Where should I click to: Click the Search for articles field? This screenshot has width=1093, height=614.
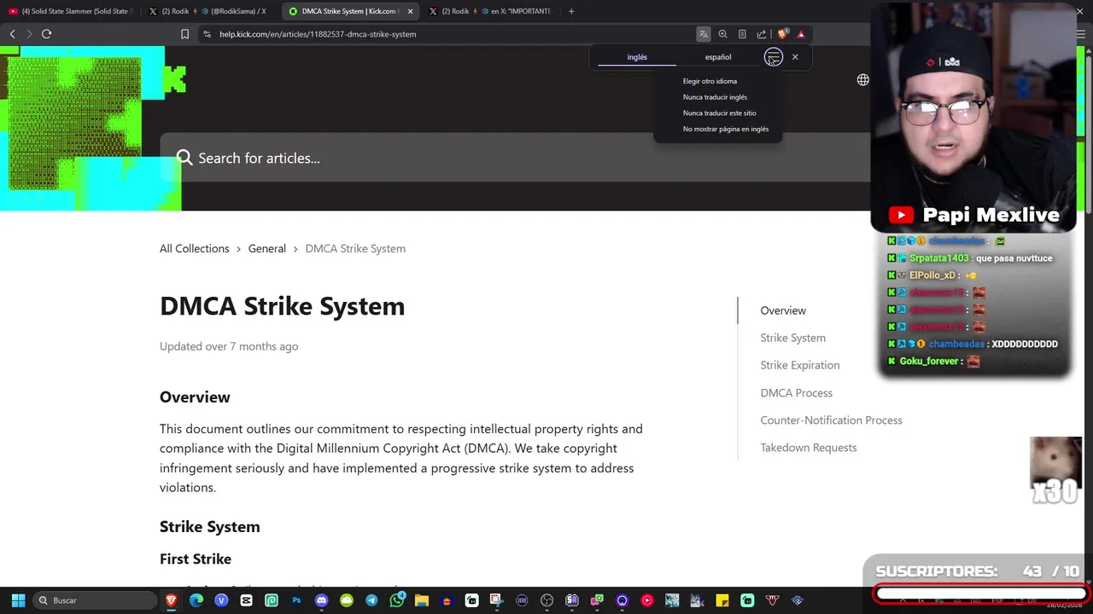click(515, 158)
